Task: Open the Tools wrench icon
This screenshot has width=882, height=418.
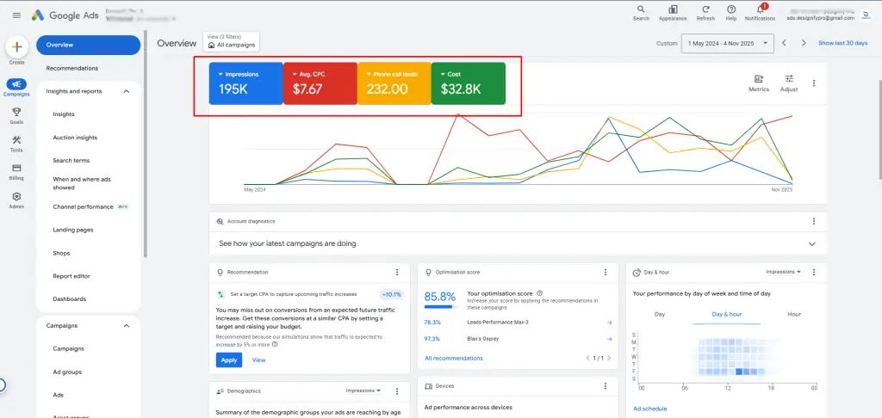Action: [17, 140]
